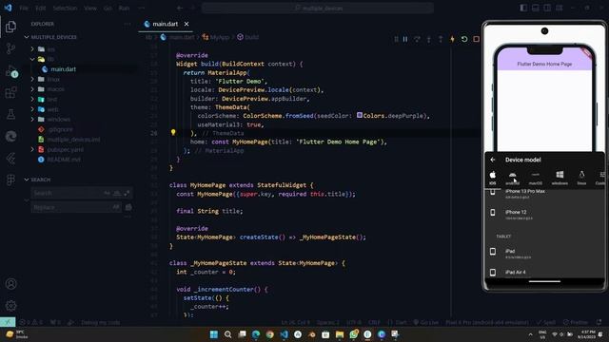The width and height of the screenshot is (609, 342).
Task: Choose the iPhone 12 device
Action: 544,214
